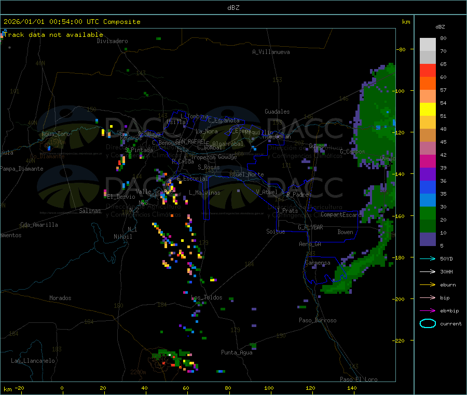Click the El_Desvio map label
This screenshot has width=467, height=395.
121,197
